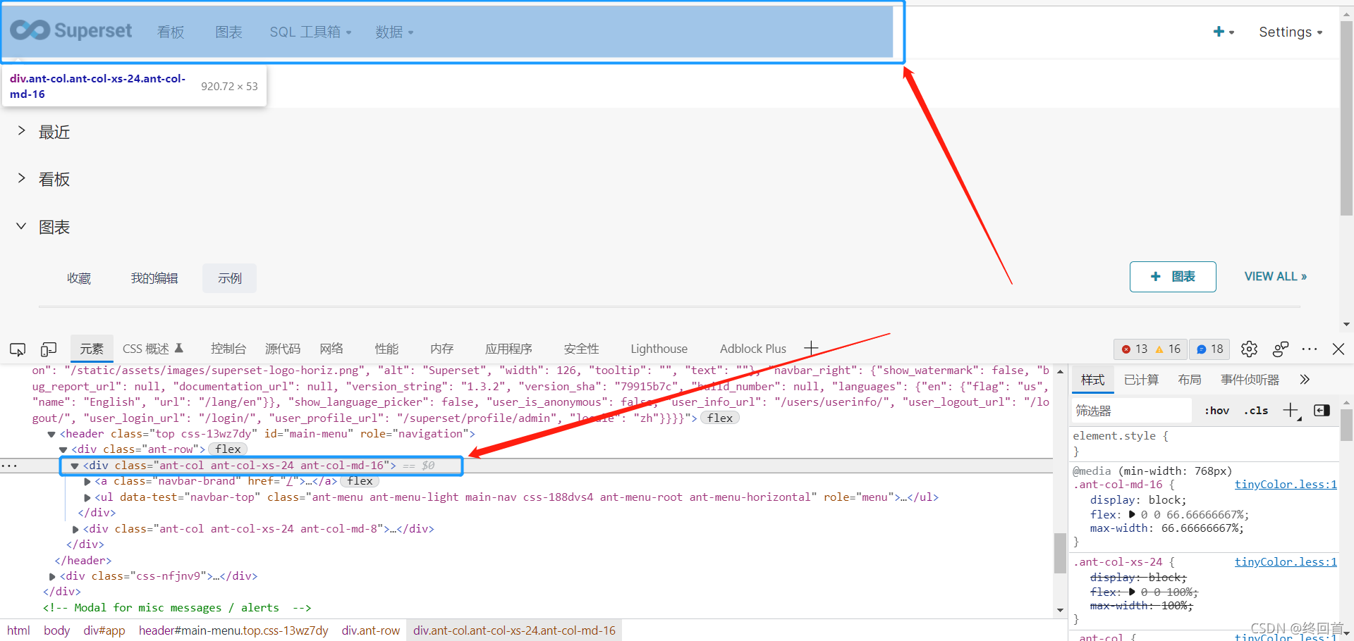
Task: Collapse the div ant-row node
Action: (63, 449)
